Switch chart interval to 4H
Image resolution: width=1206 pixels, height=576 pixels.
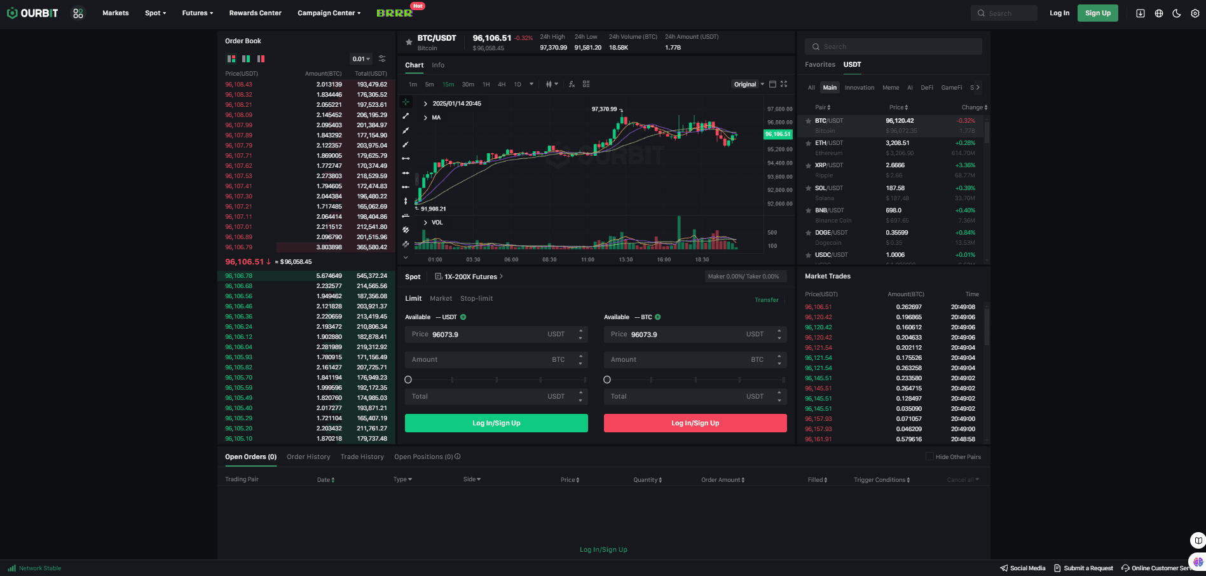coord(502,85)
